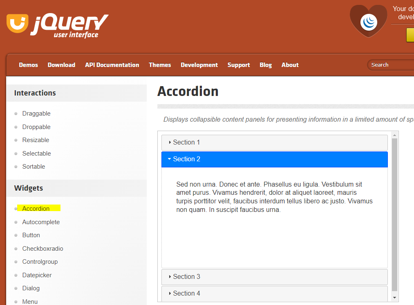
Task: Open the Resizable demo link
Action: 36,140
